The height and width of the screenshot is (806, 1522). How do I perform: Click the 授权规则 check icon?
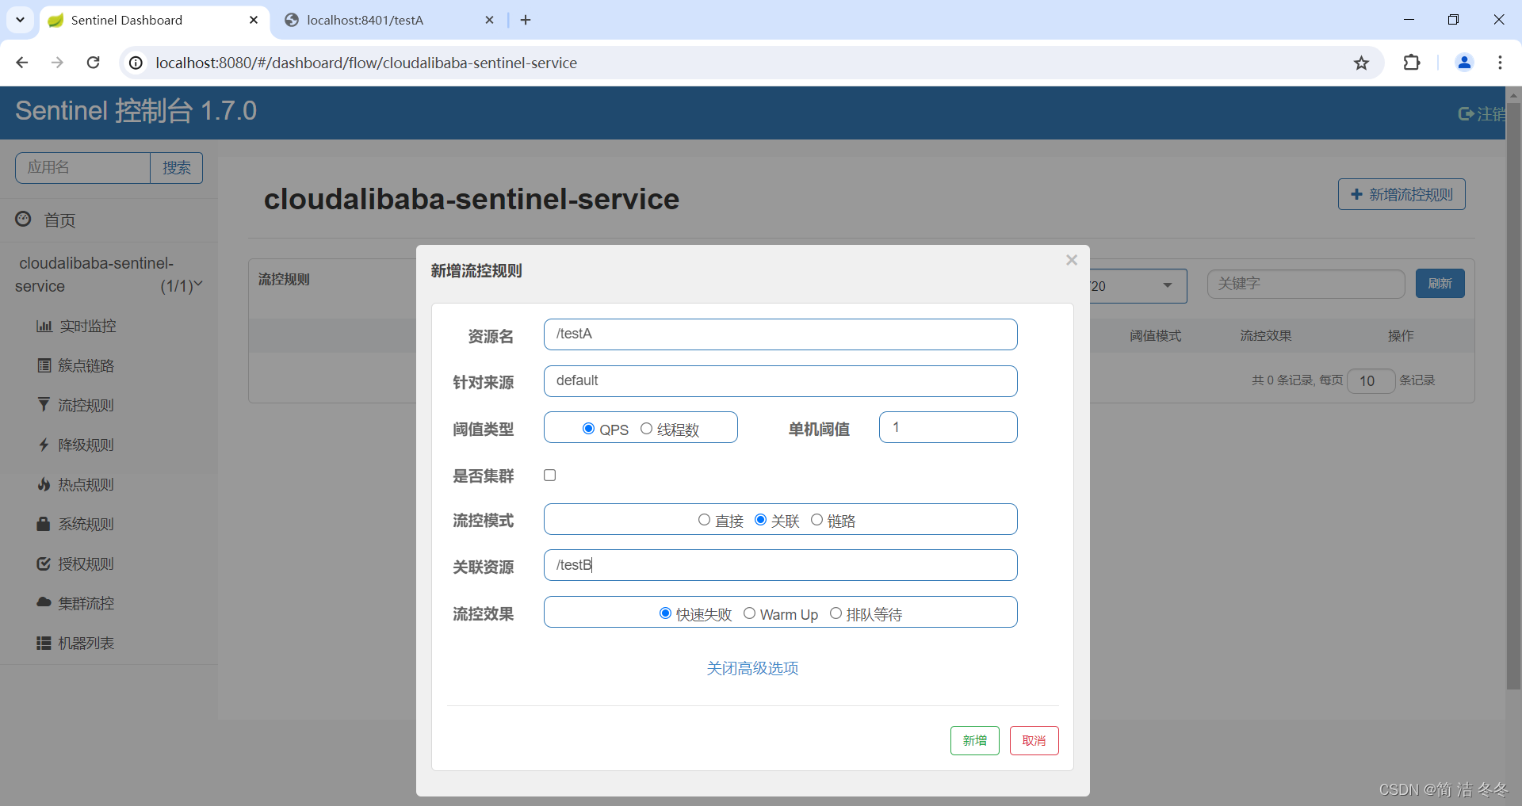tap(44, 563)
